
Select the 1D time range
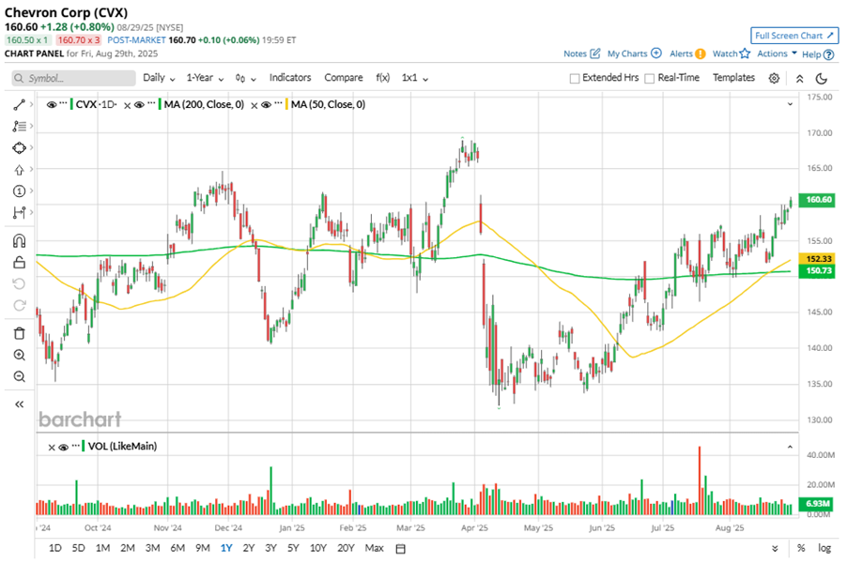click(x=54, y=548)
